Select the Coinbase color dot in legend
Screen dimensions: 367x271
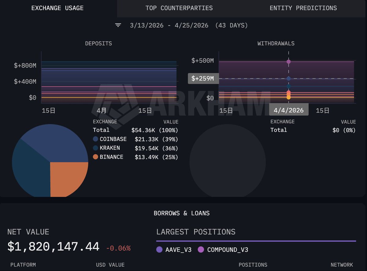[x=95, y=139]
